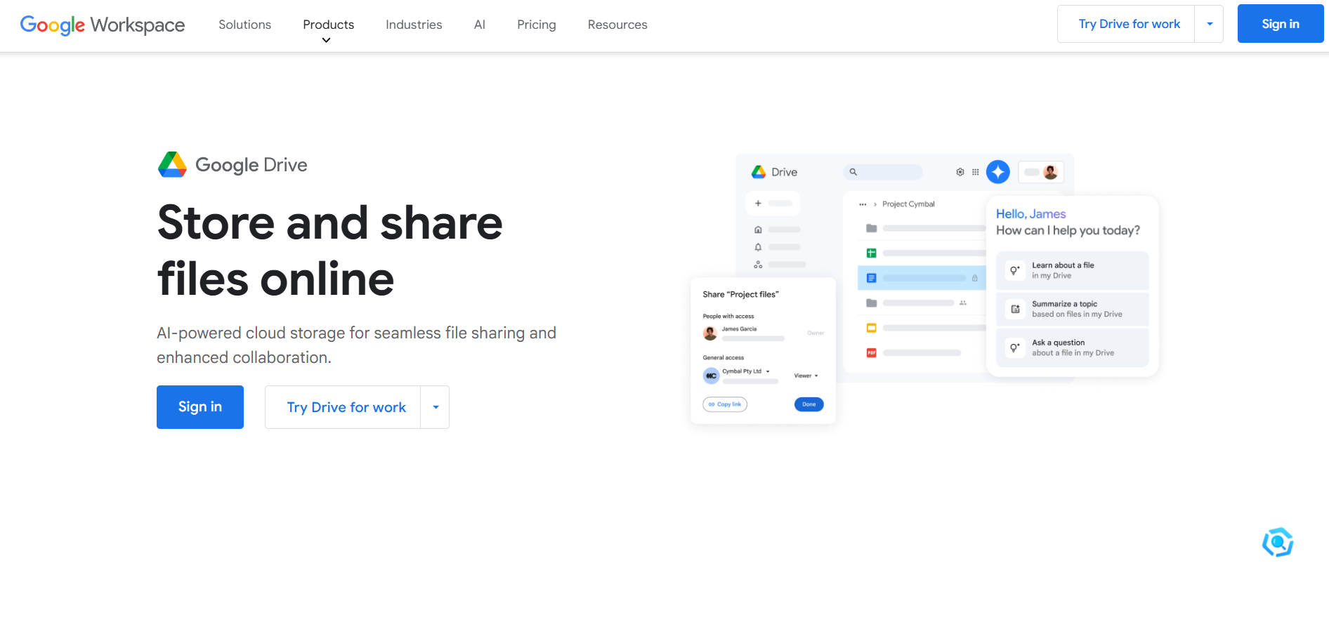Click the hero Try Drive for work button
The image size is (1329, 636).
tap(343, 407)
